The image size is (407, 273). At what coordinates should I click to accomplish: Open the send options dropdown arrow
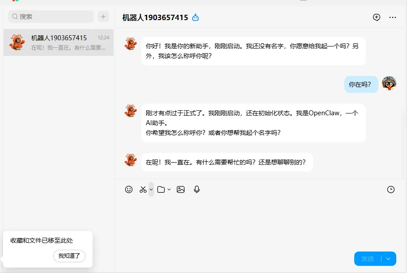coord(388,259)
